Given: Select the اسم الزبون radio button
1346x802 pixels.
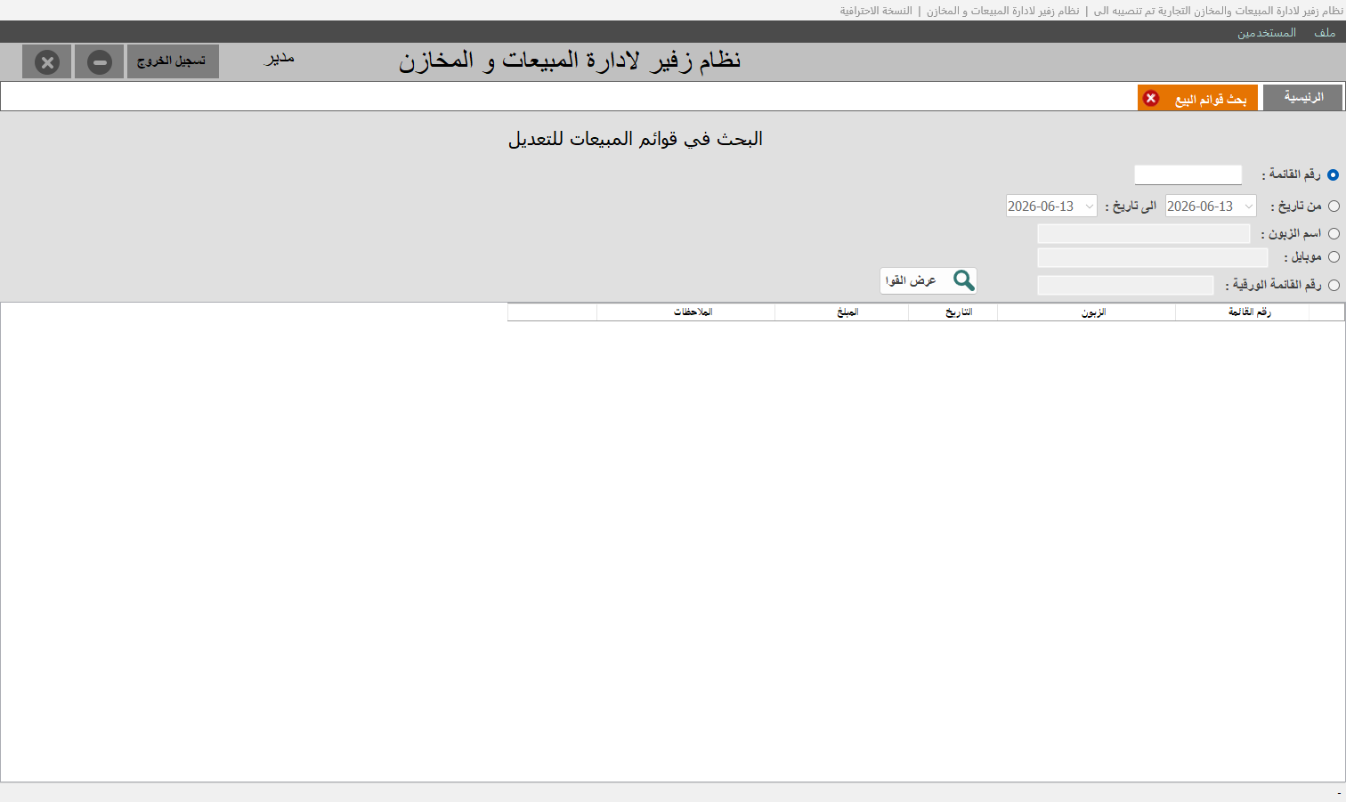Looking at the screenshot, I should (1334, 234).
